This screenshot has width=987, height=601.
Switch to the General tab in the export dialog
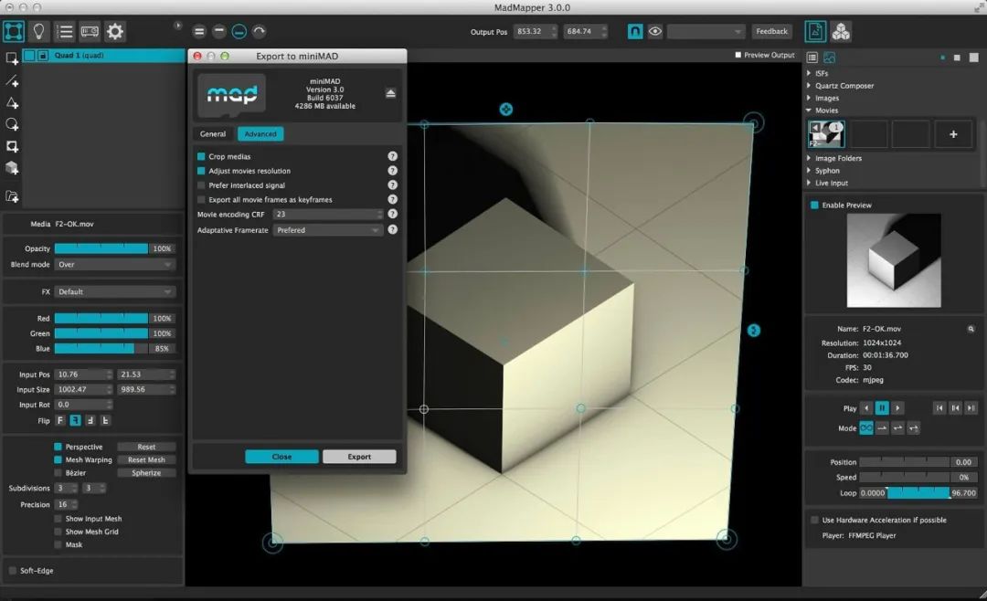click(212, 133)
